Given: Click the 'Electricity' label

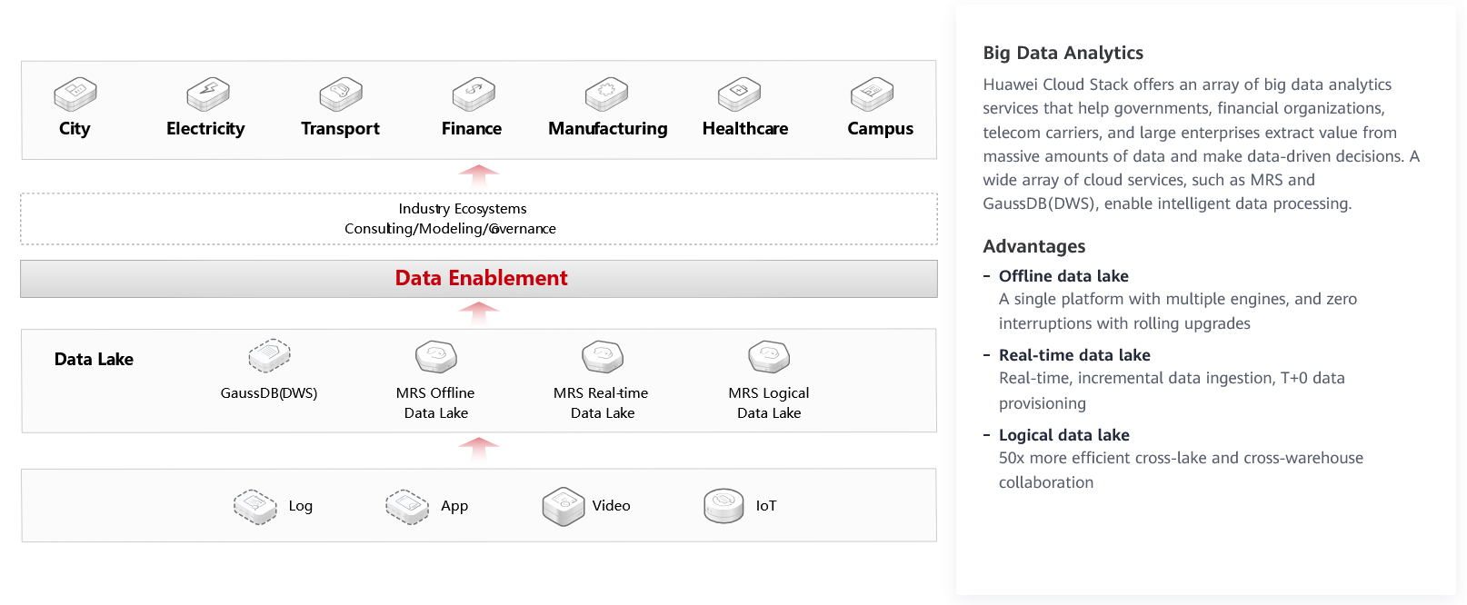Looking at the screenshot, I should [x=205, y=129].
